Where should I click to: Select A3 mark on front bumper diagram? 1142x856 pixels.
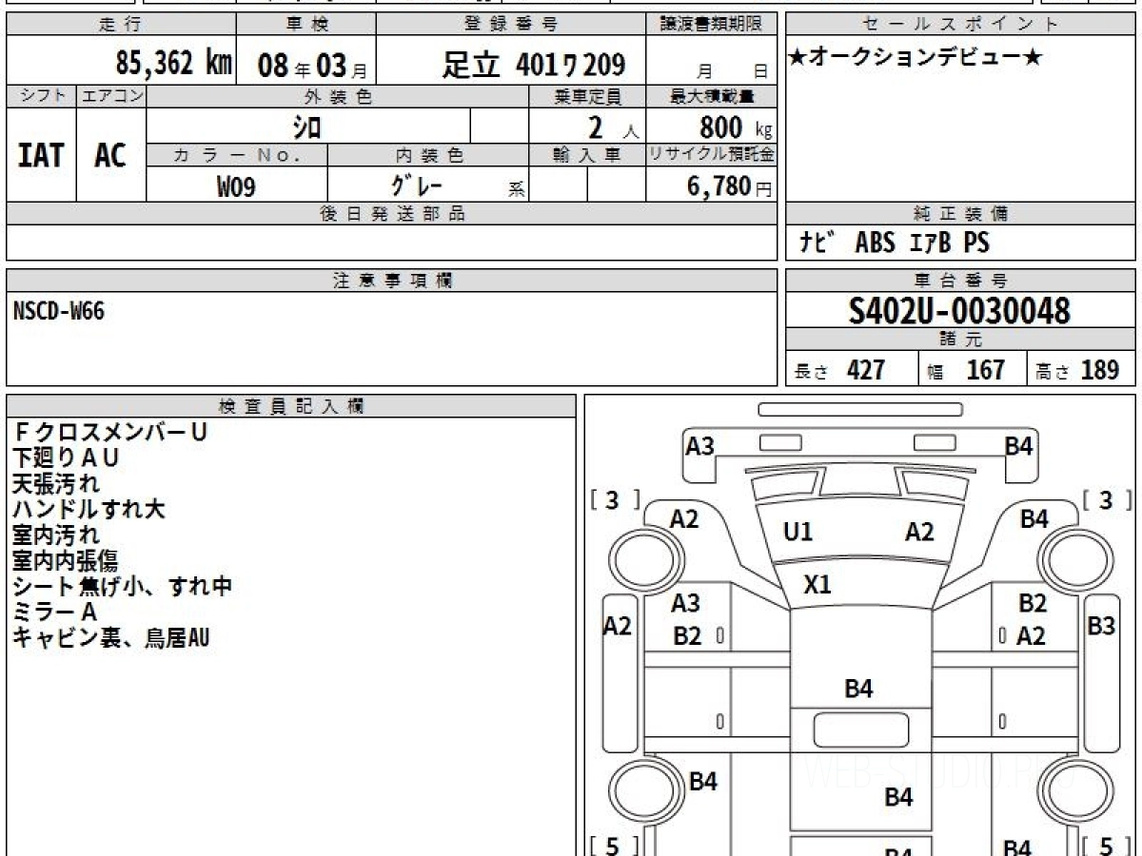pos(700,445)
